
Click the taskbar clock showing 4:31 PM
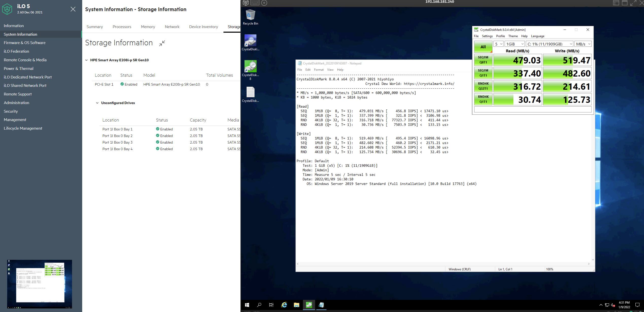[x=624, y=305]
